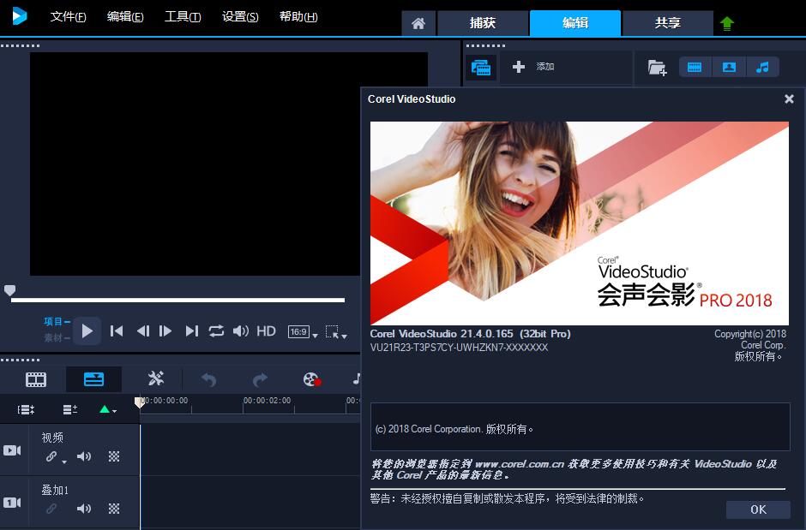
Task: Click the 警告 warning line
Action: [508, 498]
